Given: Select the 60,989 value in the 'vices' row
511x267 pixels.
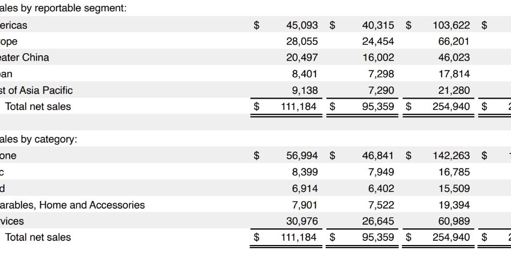Looking at the screenshot, I should pyautogui.click(x=454, y=221).
